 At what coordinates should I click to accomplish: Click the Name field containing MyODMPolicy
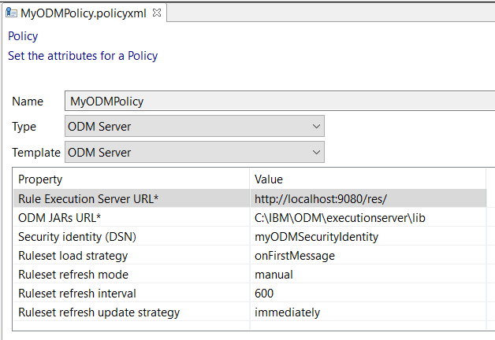tap(280, 101)
